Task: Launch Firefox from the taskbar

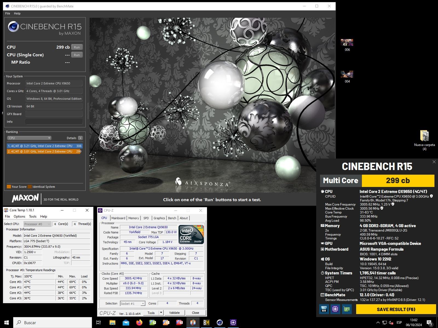Action: [x=139, y=323]
